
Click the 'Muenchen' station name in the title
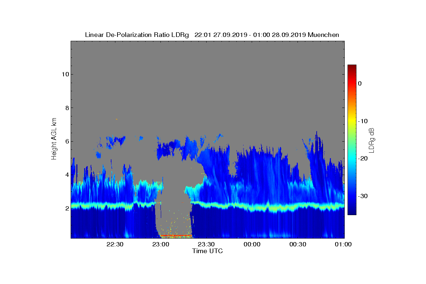coord(323,35)
